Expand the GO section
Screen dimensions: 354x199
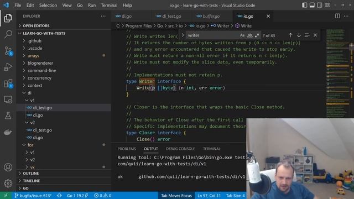click(x=64, y=188)
